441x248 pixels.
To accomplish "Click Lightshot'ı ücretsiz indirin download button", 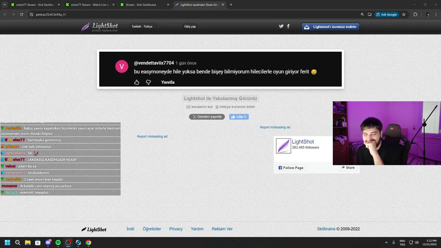I will coord(330,27).
